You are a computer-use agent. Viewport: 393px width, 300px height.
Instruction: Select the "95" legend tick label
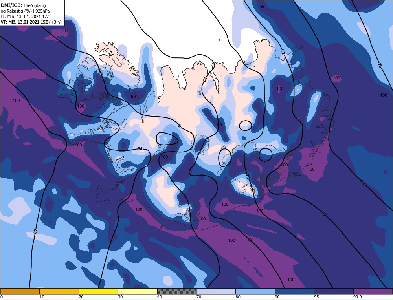(x=316, y=297)
